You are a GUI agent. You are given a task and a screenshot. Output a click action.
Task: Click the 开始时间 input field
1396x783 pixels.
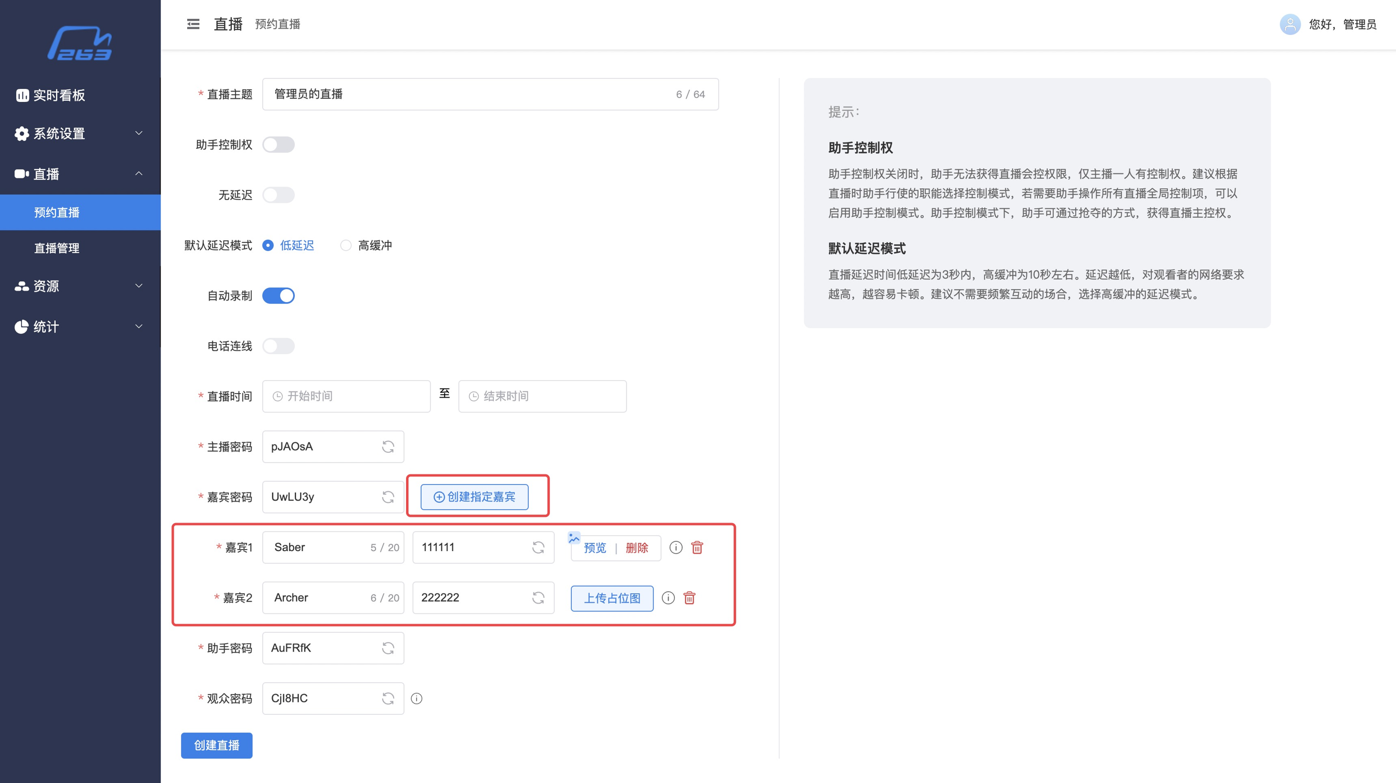346,396
